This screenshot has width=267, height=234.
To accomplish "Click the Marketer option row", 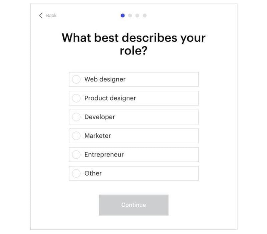I will click(x=133, y=136).
